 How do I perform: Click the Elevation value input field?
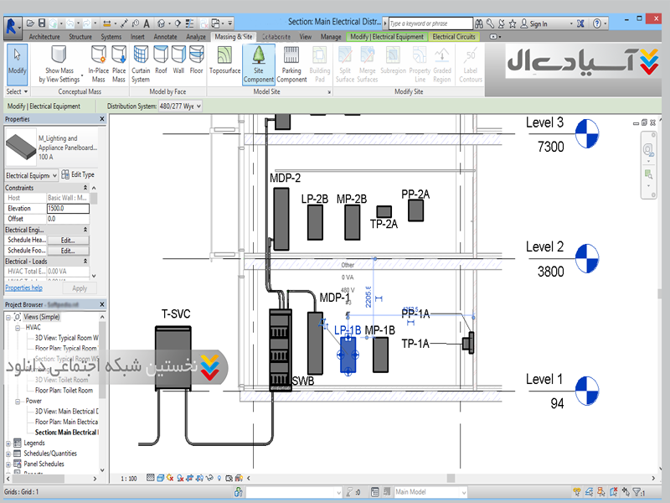tap(68, 208)
